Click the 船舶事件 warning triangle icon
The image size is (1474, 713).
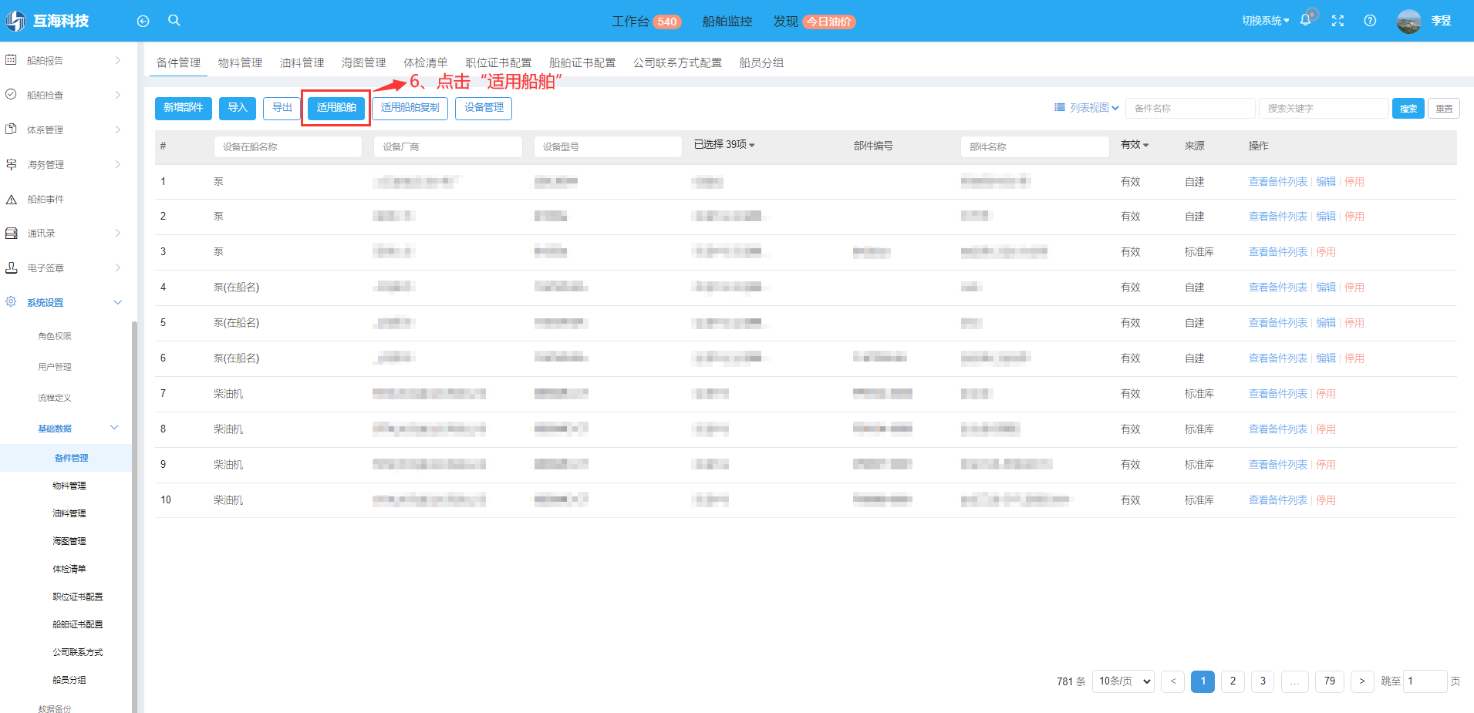(x=11, y=199)
